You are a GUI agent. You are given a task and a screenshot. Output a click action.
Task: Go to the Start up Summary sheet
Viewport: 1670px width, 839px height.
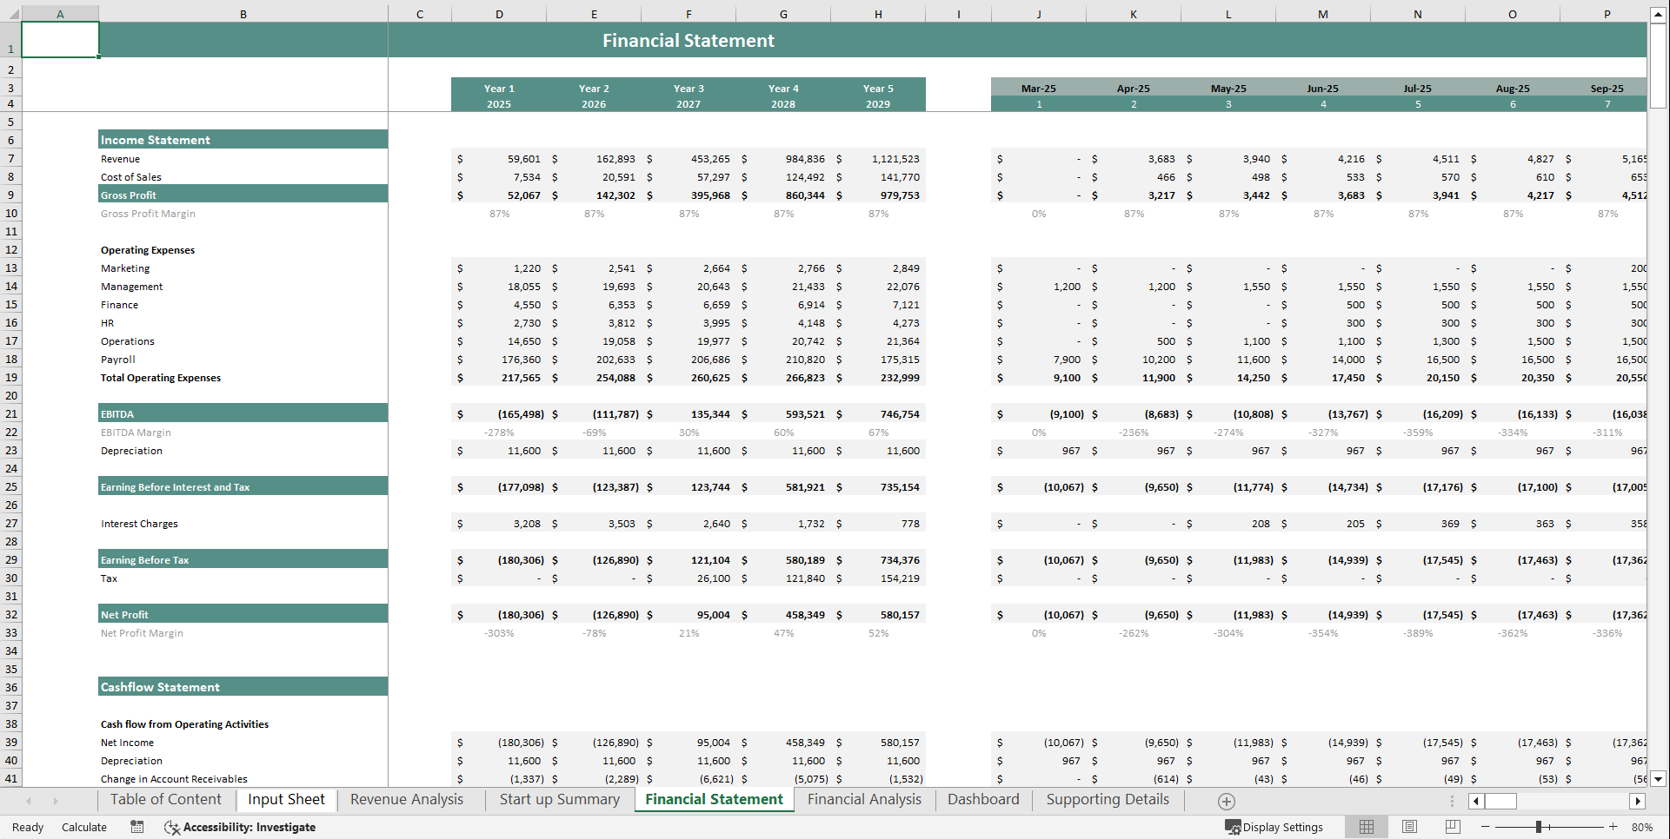tap(559, 799)
